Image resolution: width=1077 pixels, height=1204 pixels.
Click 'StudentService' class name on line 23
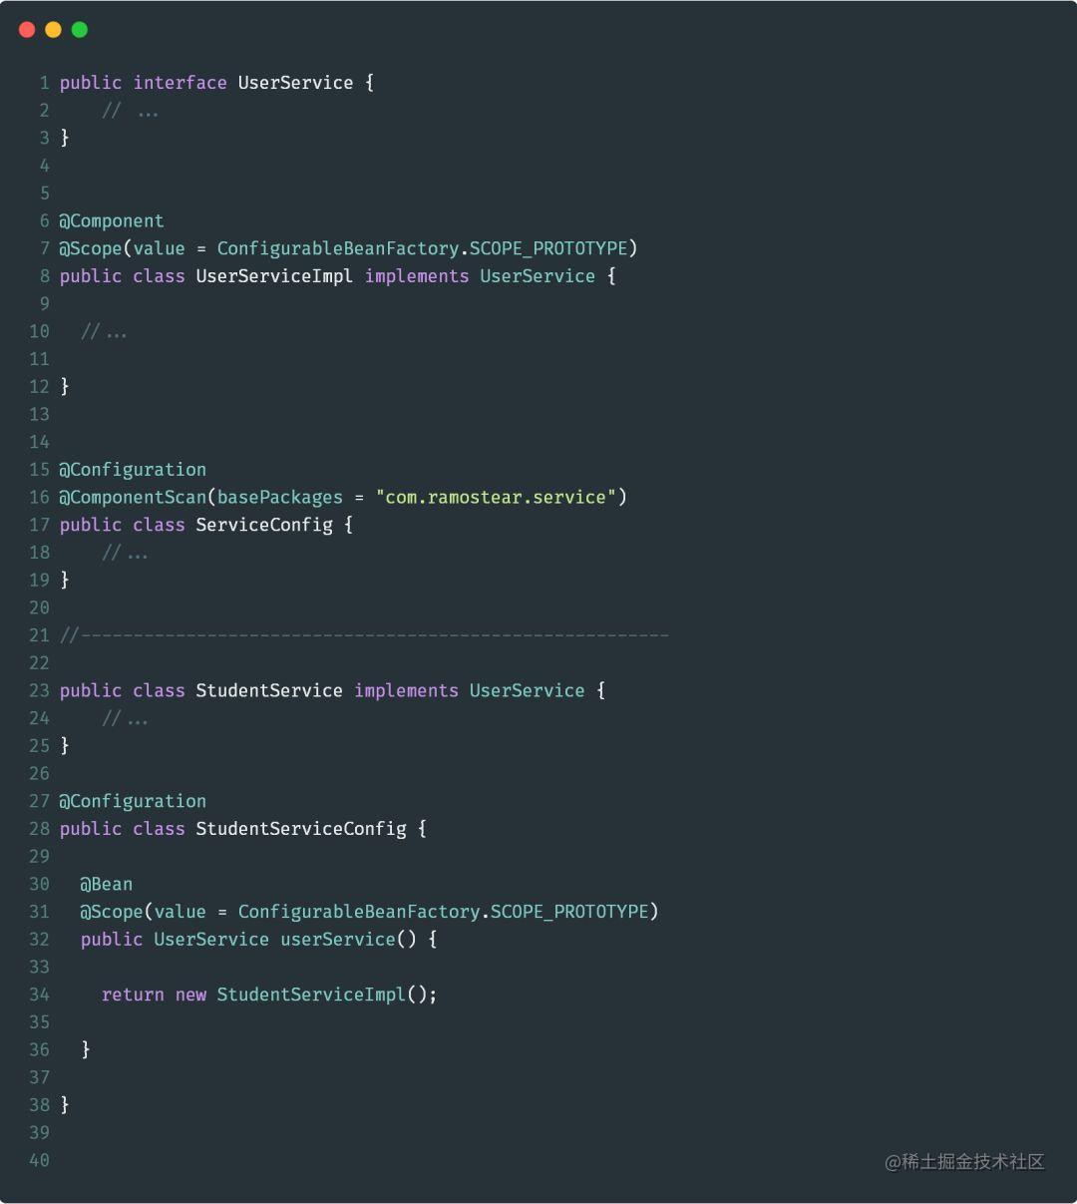tap(269, 690)
